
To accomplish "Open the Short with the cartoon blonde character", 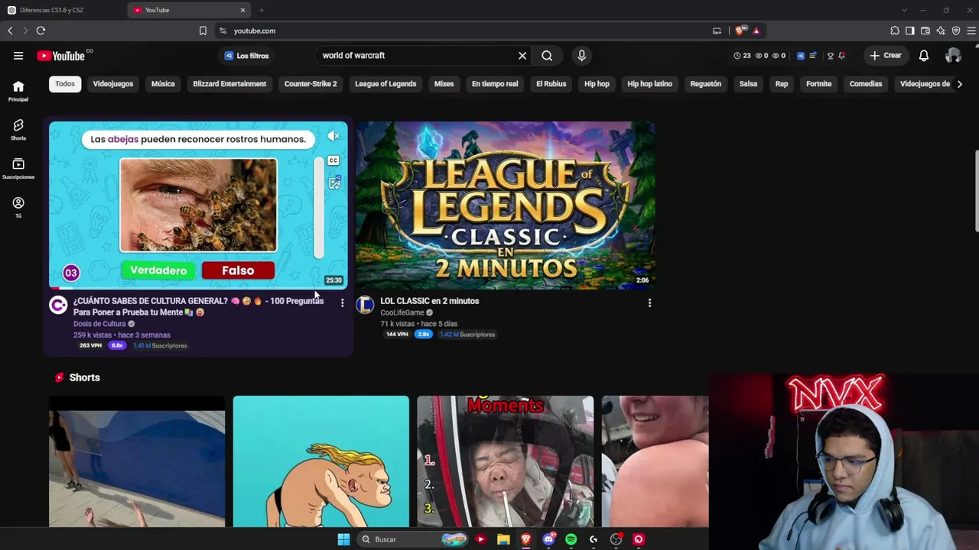I will point(321,461).
